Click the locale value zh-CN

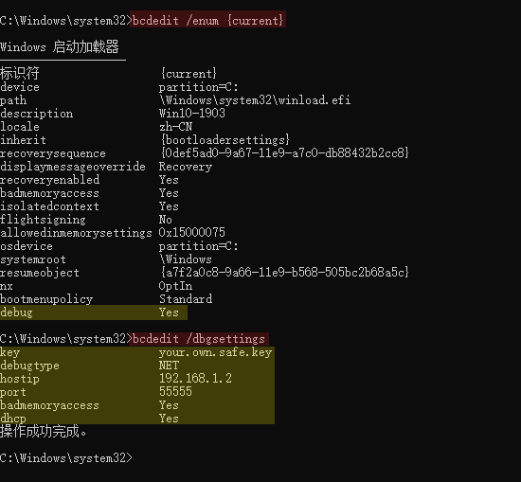(175, 127)
